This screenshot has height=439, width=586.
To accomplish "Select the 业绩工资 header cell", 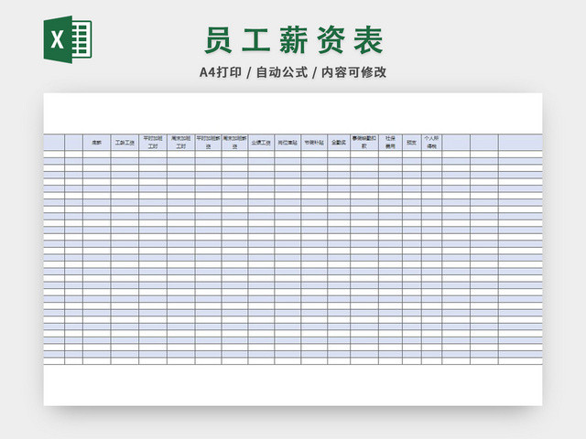I will tap(261, 143).
